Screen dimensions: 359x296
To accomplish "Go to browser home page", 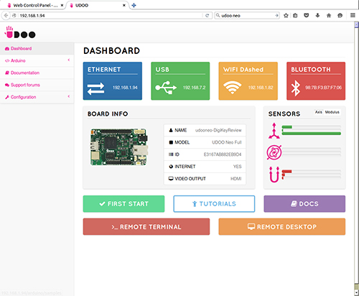I will tap(329, 16).
